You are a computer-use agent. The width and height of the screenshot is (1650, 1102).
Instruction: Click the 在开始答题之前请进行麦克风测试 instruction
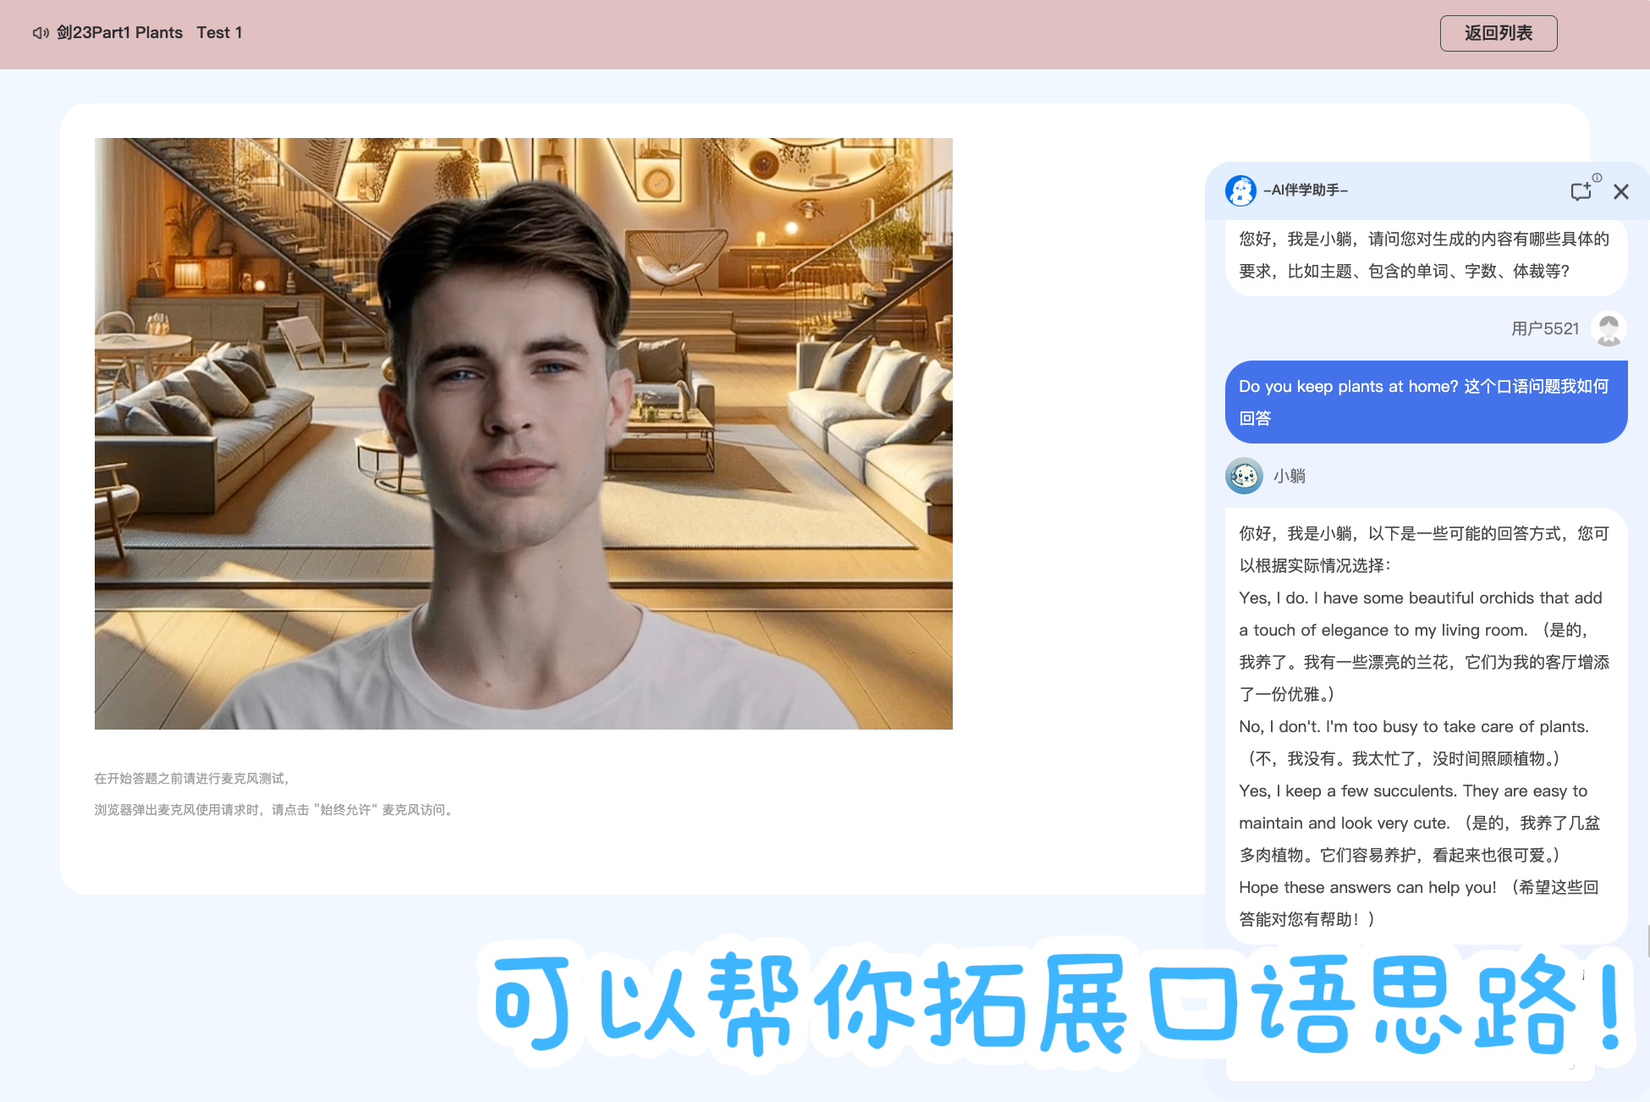click(192, 779)
